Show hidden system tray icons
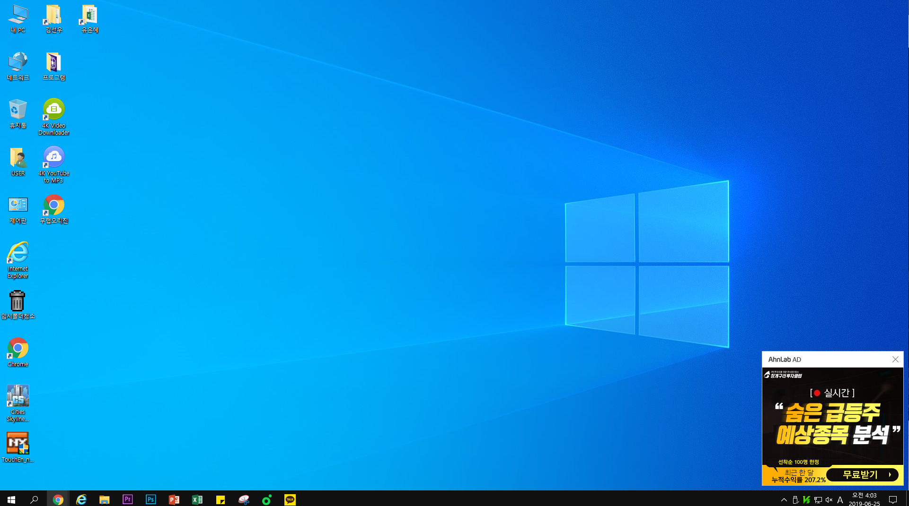 pos(784,499)
